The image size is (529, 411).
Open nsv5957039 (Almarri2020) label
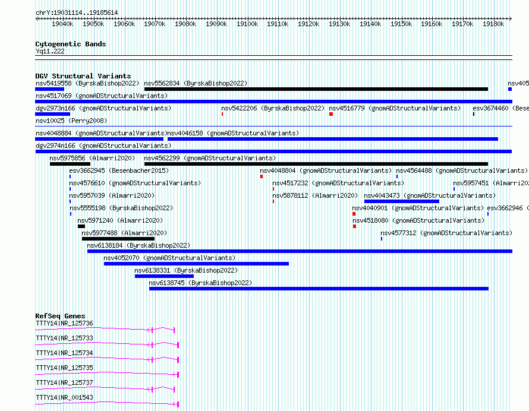112,195
